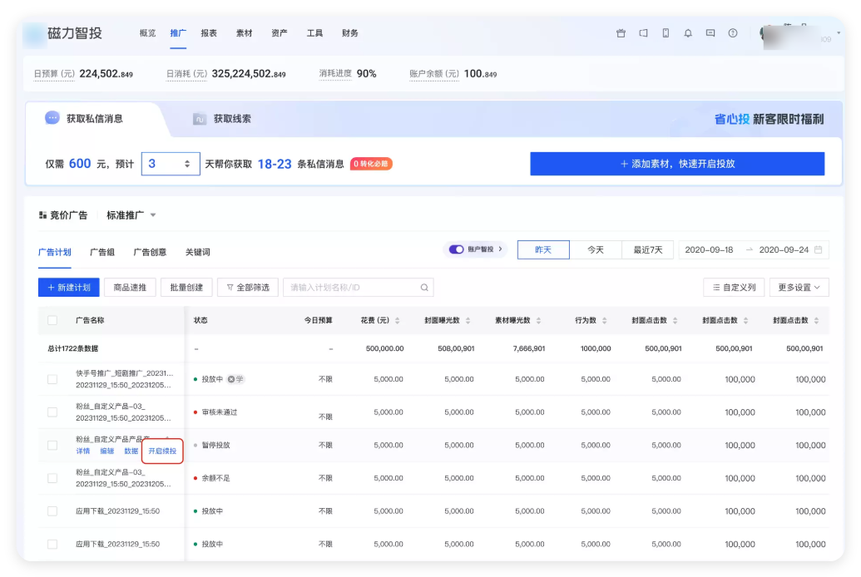Open the gift box icon in header
The height and width of the screenshot is (577, 861).
tap(621, 33)
